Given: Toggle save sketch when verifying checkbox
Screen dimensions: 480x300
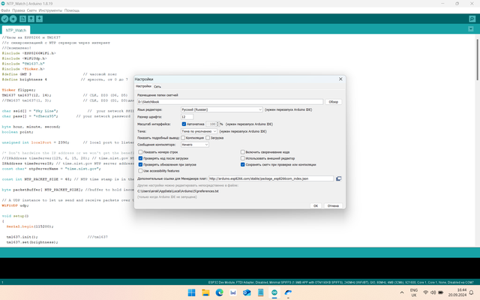Looking at the screenshot, I should point(243,165).
